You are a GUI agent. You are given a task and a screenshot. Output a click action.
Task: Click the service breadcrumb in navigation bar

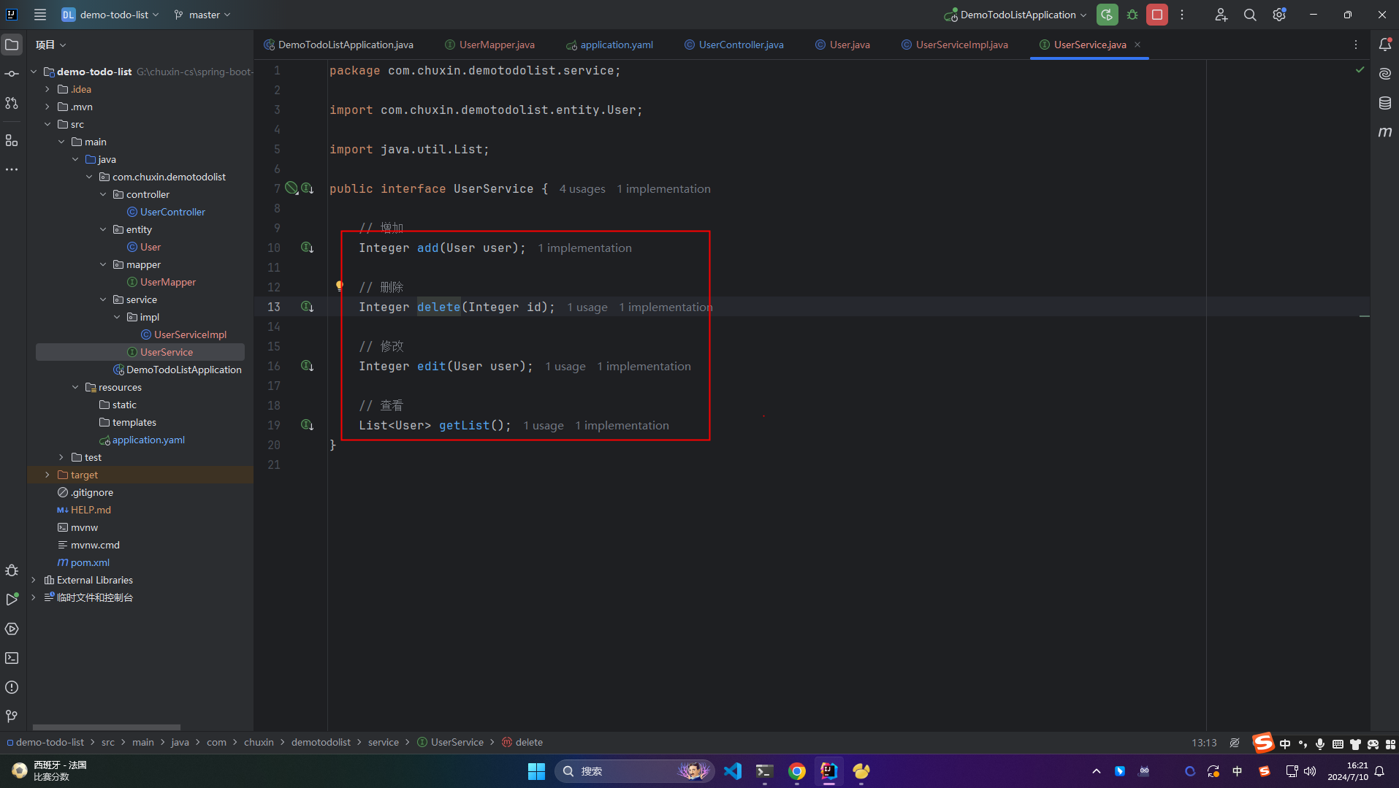coord(384,742)
